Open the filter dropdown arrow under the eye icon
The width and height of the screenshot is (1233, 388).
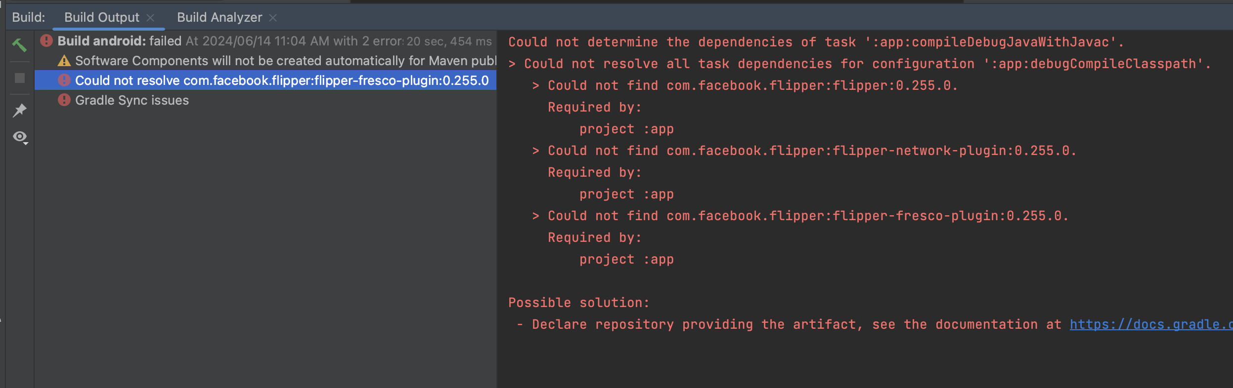click(x=26, y=144)
